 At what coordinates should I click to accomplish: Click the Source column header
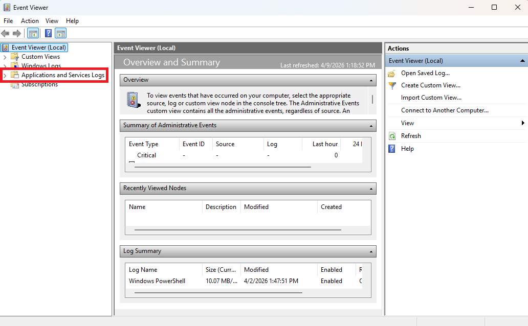pos(238,144)
